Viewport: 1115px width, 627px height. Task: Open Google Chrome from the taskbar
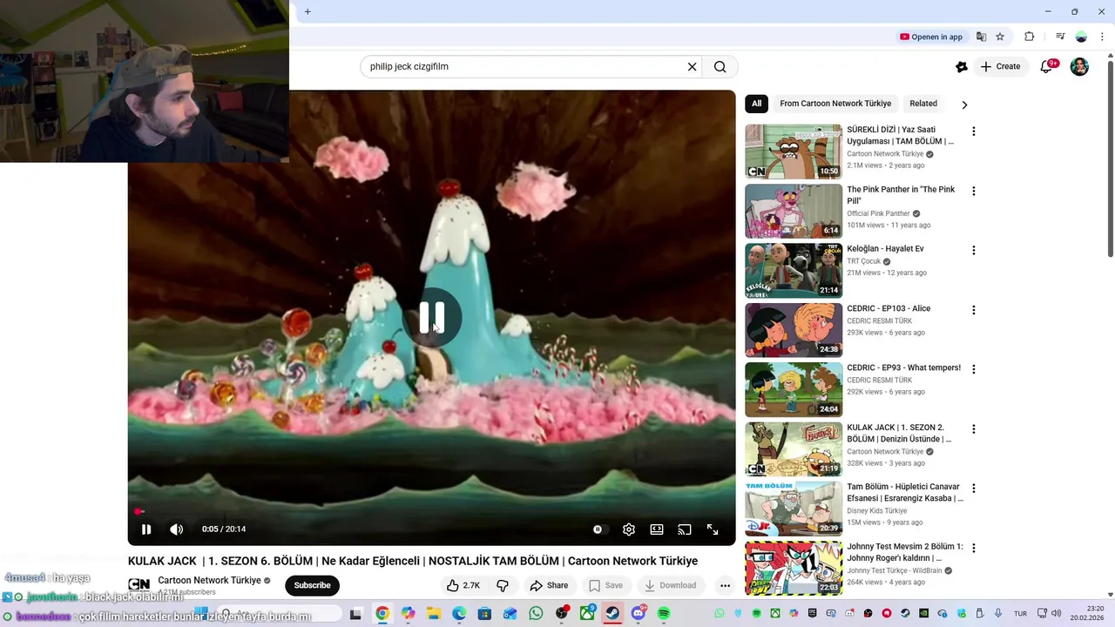pos(382,614)
